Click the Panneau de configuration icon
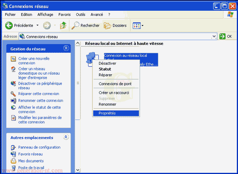 [13, 147]
